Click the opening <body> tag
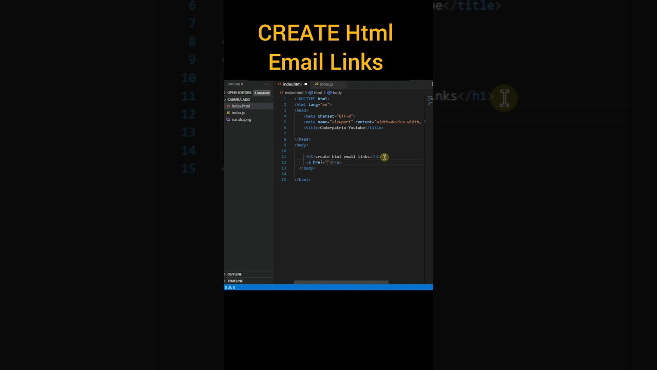The height and width of the screenshot is (370, 657). [x=301, y=145]
